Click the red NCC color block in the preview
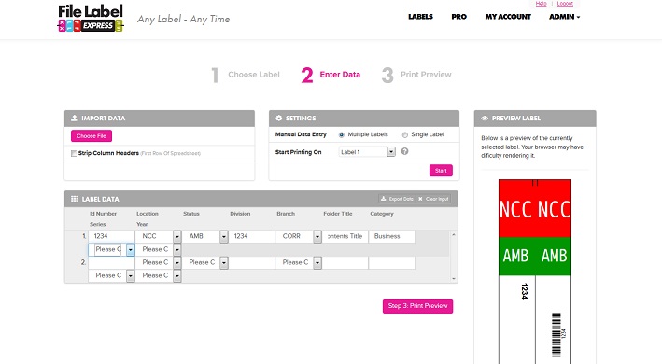 tap(535, 208)
